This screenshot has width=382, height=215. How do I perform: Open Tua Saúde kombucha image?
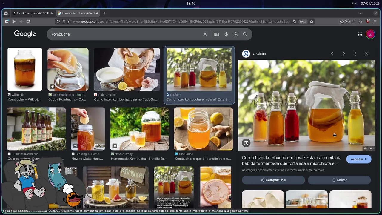[204, 129]
